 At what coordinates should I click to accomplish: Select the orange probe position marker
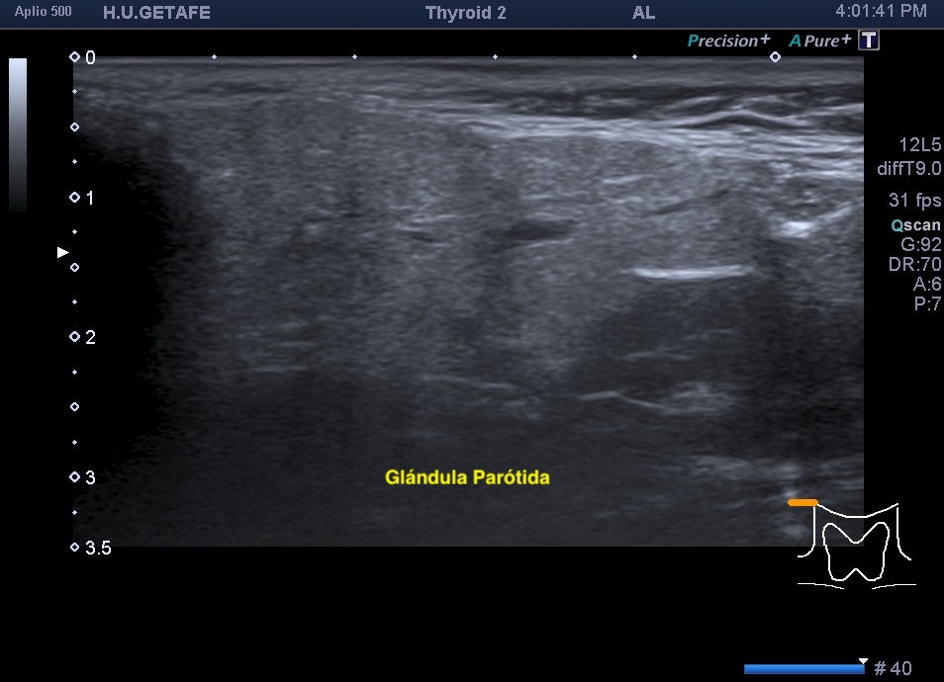coord(802,503)
